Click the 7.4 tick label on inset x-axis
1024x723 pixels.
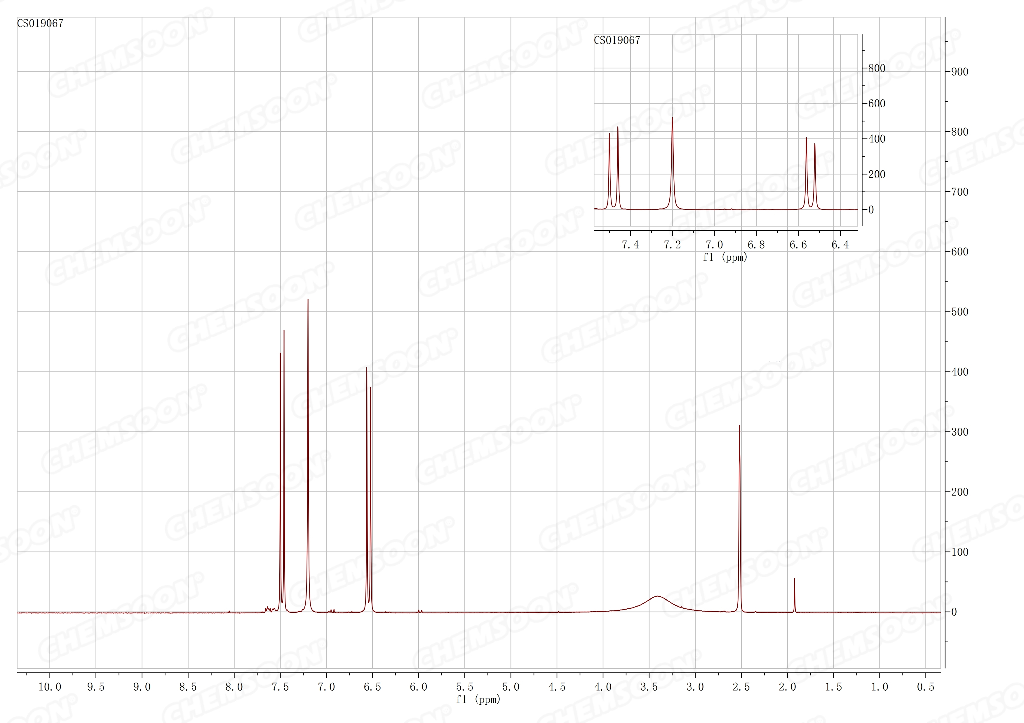pos(630,245)
